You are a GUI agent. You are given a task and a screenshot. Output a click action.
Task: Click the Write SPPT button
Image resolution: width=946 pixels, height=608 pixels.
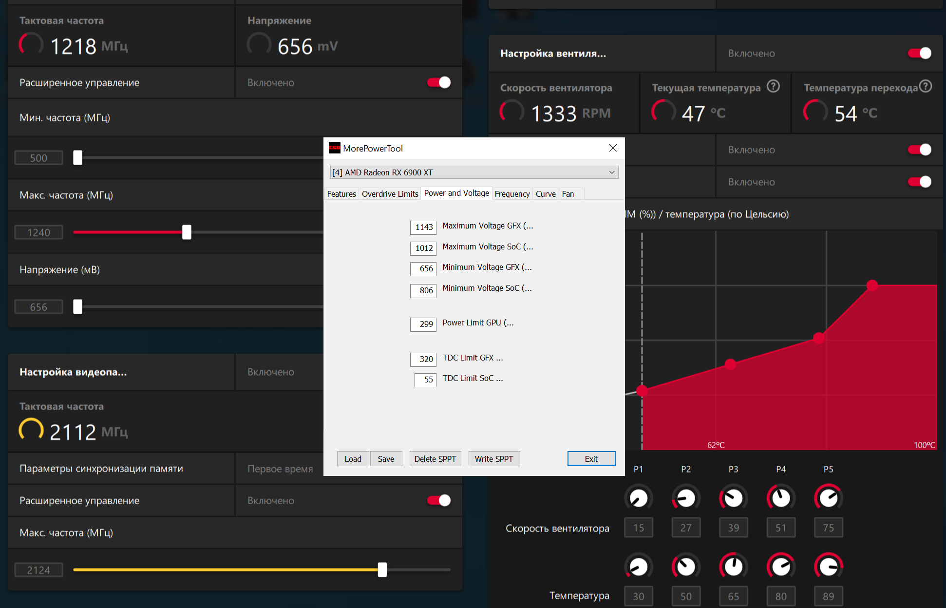tap(493, 459)
